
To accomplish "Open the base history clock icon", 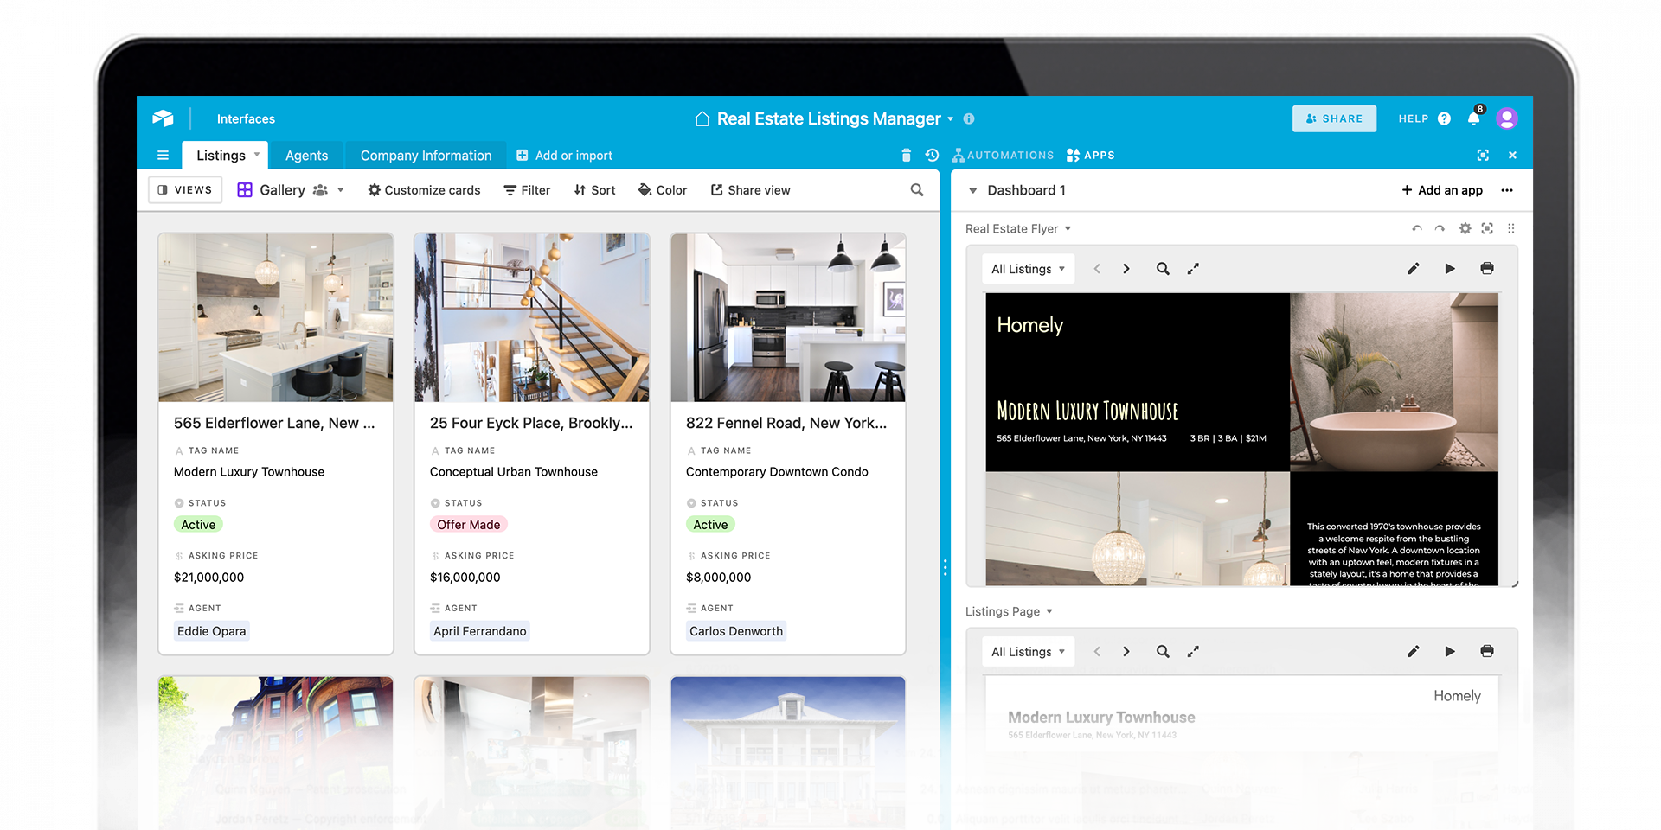I will point(932,156).
